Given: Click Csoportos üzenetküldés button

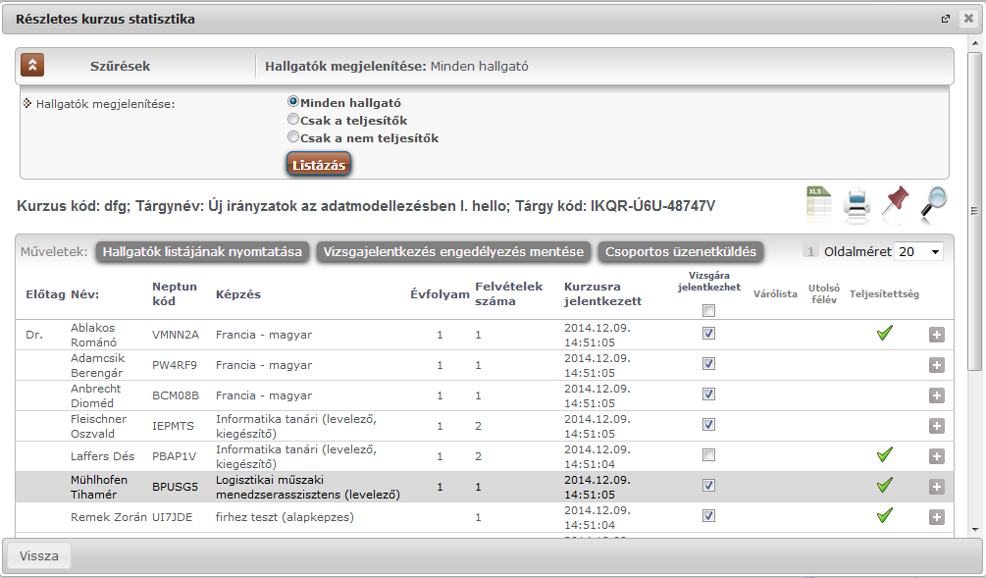Looking at the screenshot, I should [x=681, y=252].
